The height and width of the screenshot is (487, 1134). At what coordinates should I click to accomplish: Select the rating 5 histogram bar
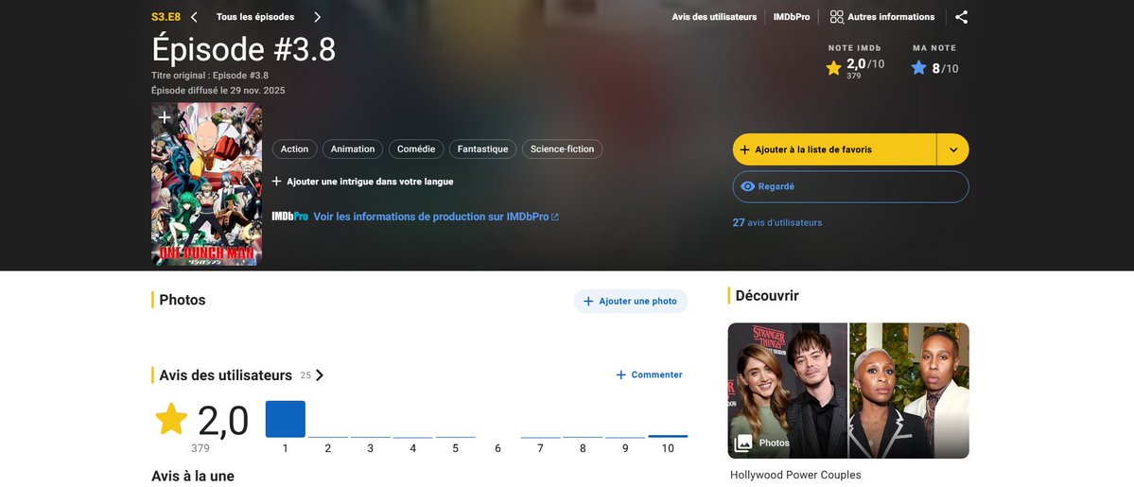click(x=455, y=437)
